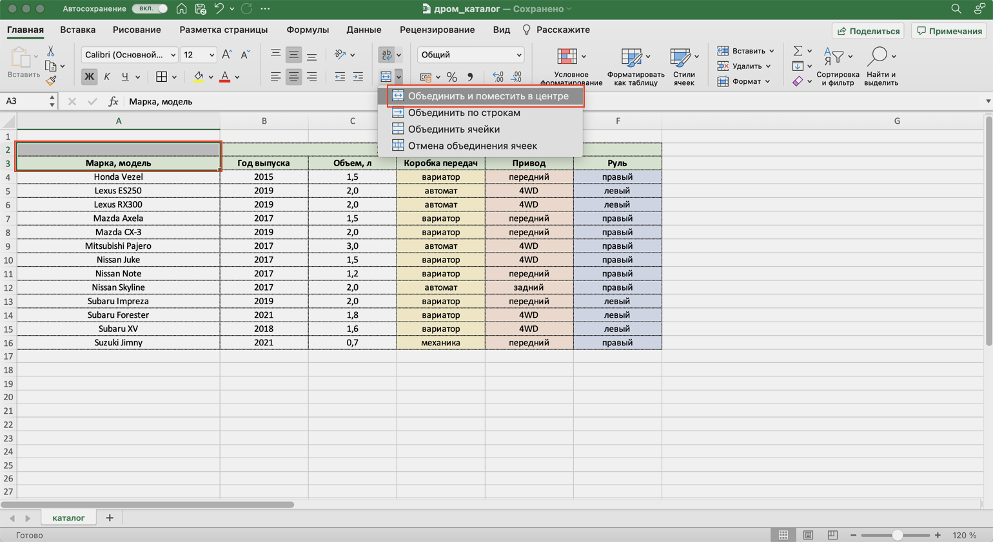The width and height of the screenshot is (993, 542).
Task: Click Найти и выделить button
Action: click(x=881, y=66)
